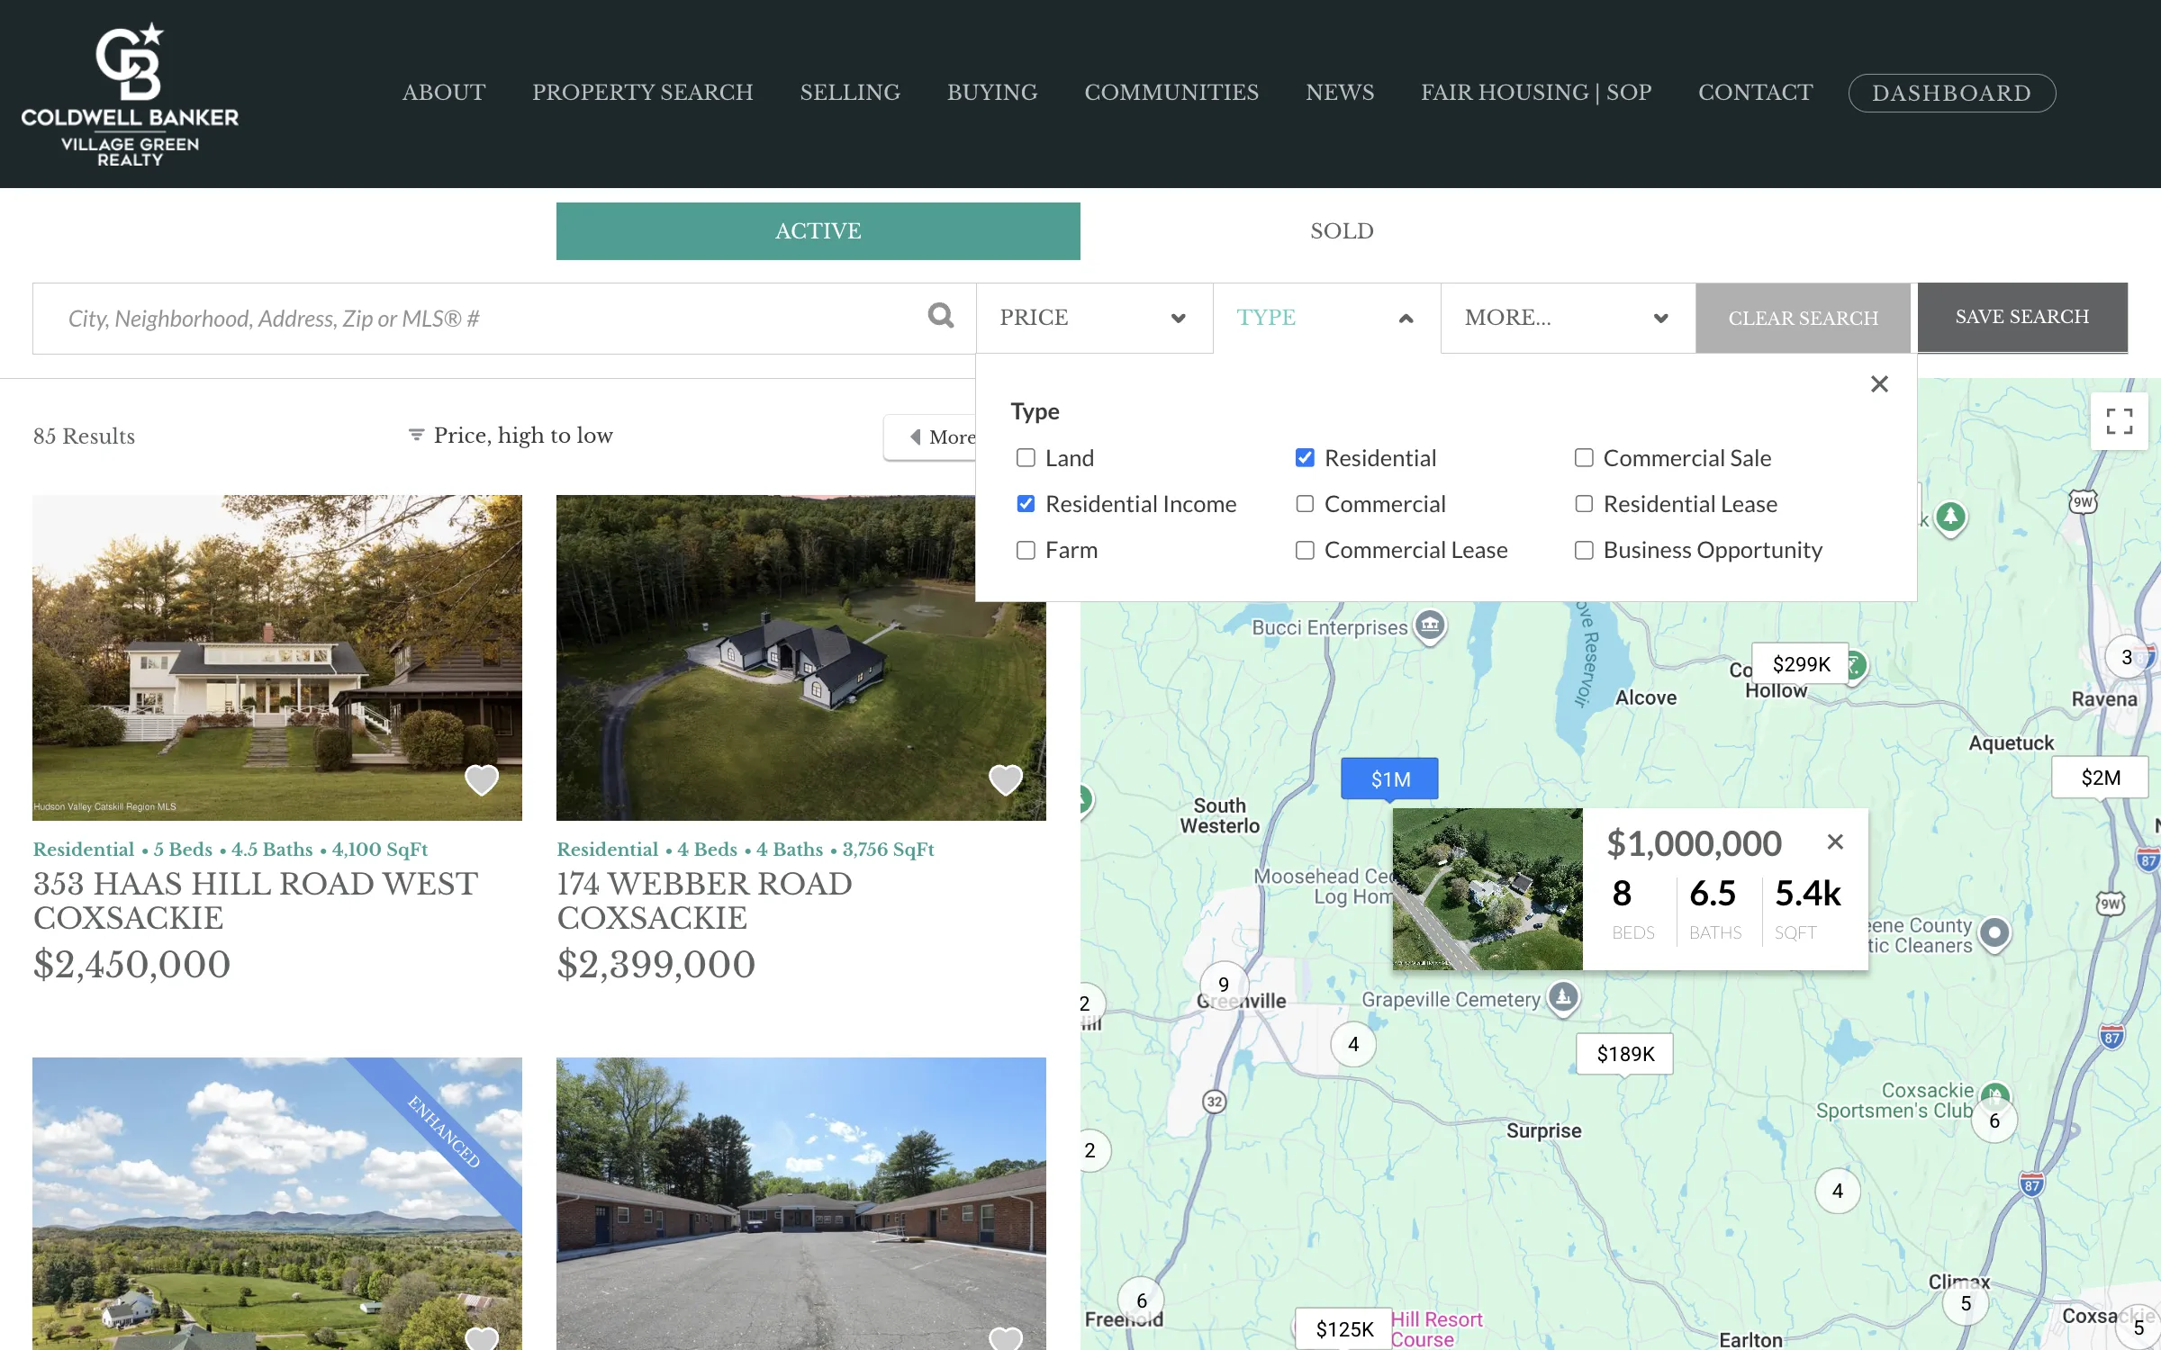Go to the Contact page
Screen dimensions: 2161x1350
(1755, 93)
